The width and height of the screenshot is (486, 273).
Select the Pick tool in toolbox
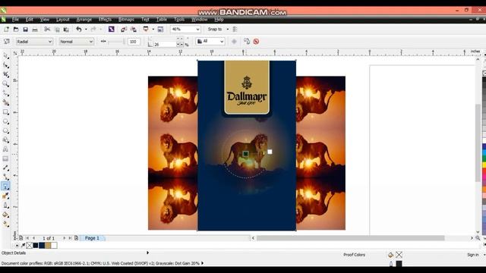pyautogui.click(x=5, y=55)
